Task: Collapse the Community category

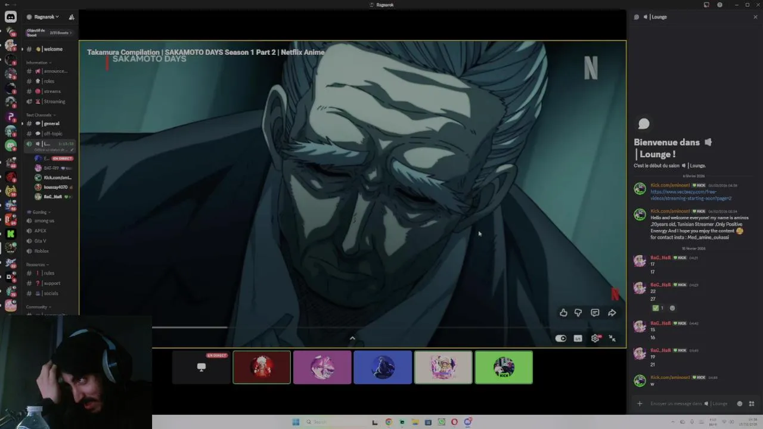Action: (38, 307)
